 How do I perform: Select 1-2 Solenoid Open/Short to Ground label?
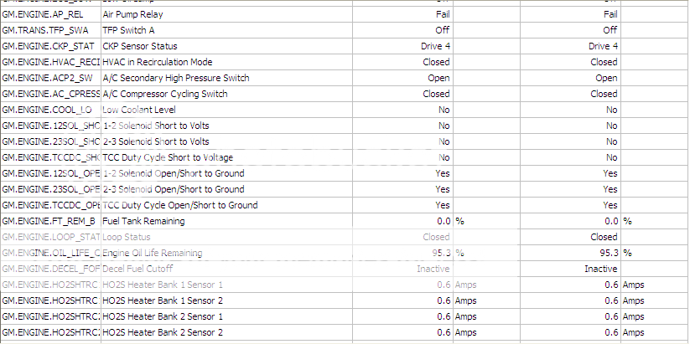tap(173, 173)
